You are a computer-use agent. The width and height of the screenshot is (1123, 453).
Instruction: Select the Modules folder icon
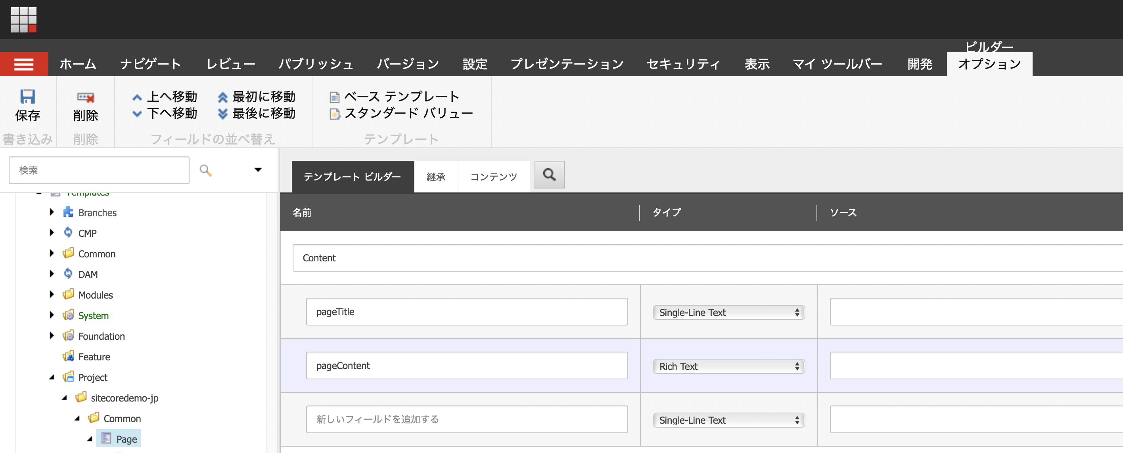coord(68,295)
